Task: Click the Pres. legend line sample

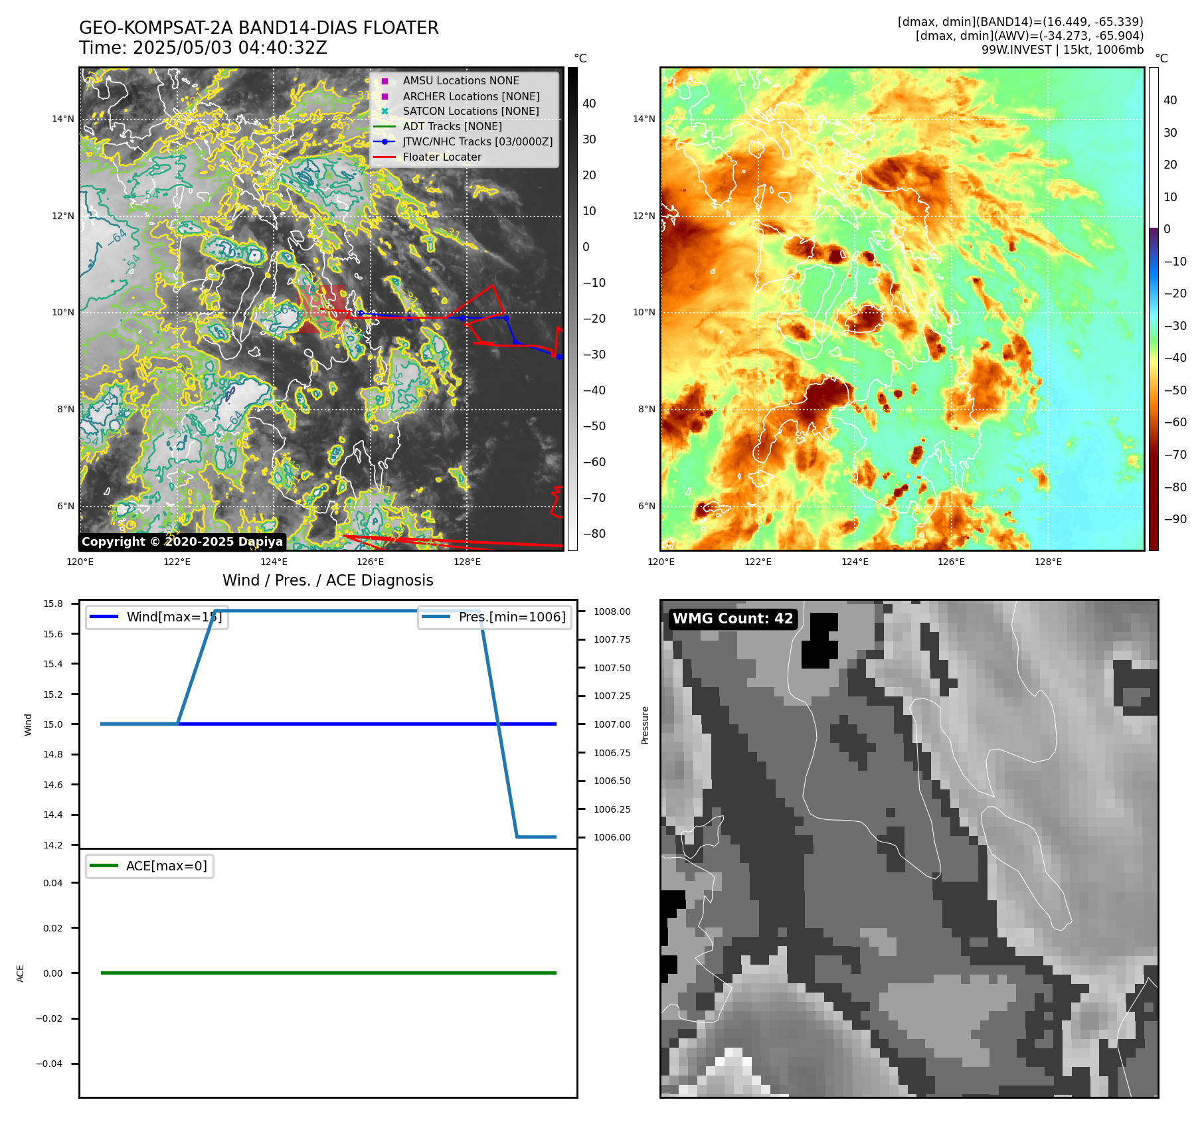Action: 436,617
